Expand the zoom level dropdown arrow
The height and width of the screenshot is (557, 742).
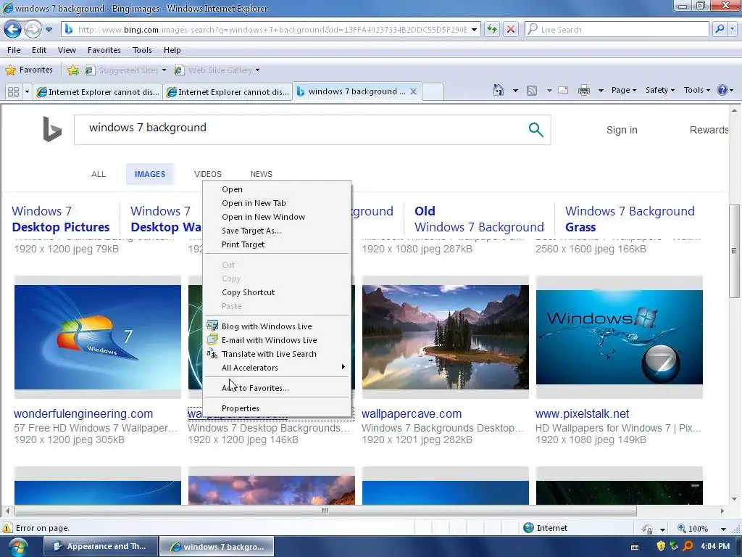point(724,529)
